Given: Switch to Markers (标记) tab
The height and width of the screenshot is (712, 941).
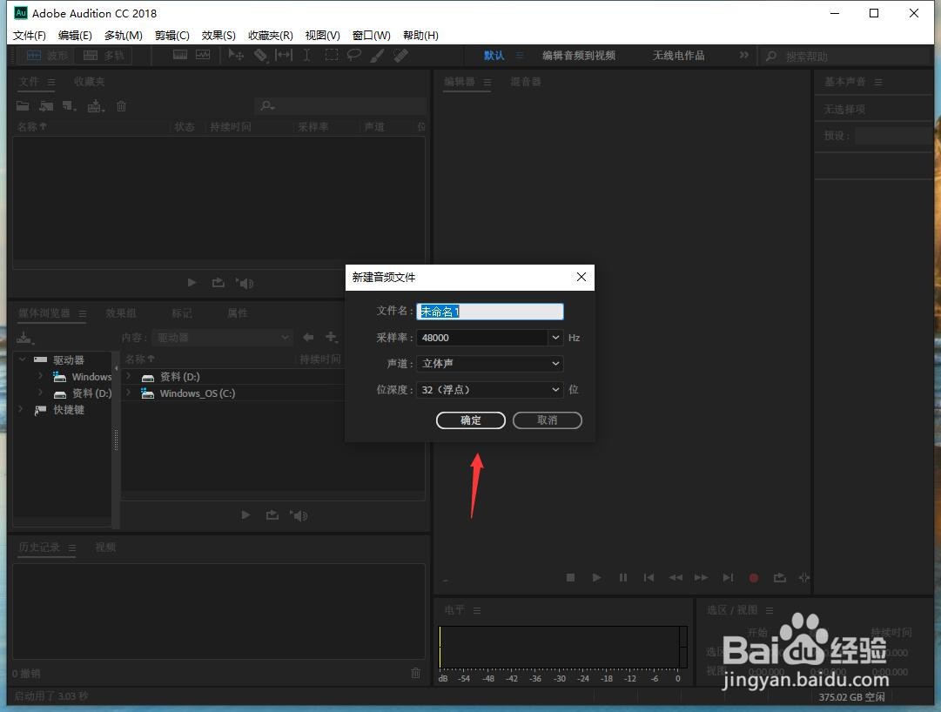Looking at the screenshot, I should coord(182,313).
